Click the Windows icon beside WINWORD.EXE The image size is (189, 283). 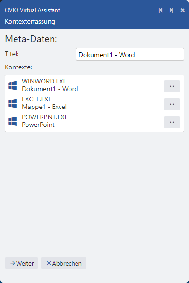tap(12, 85)
